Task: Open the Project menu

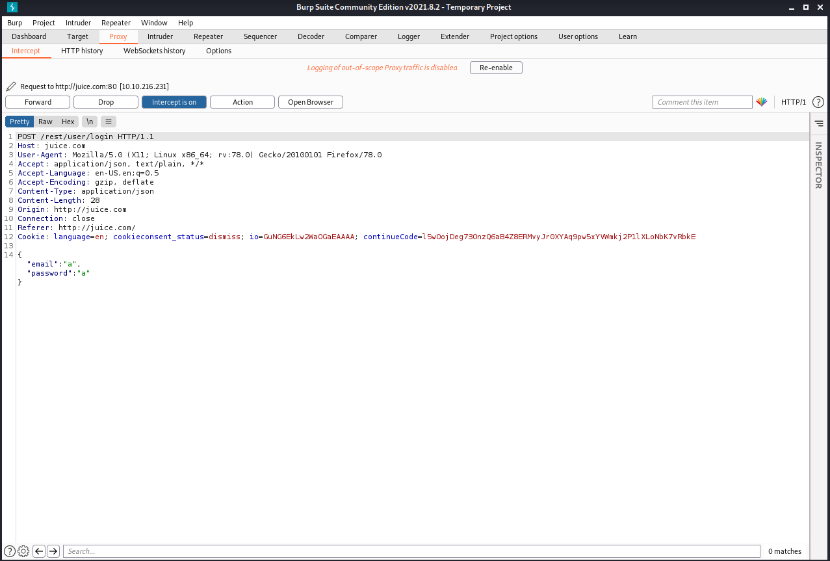Action: (44, 23)
